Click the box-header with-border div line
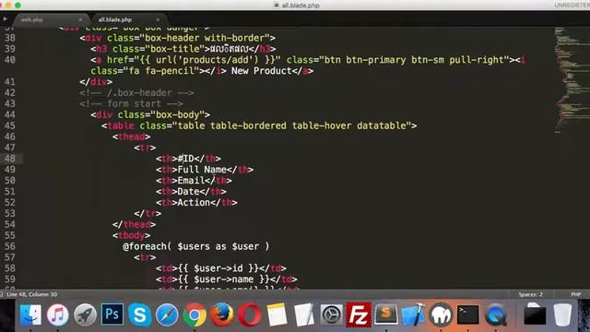The height and width of the screenshot is (332, 590). pos(178,38)
